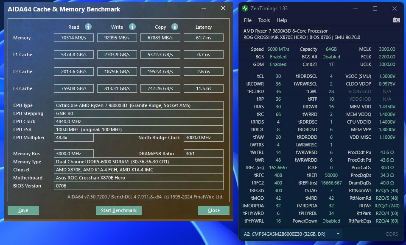Viewport: 406px width, 245px height.
Task: Close the AIDA64 window with the X
Action: 223,8
